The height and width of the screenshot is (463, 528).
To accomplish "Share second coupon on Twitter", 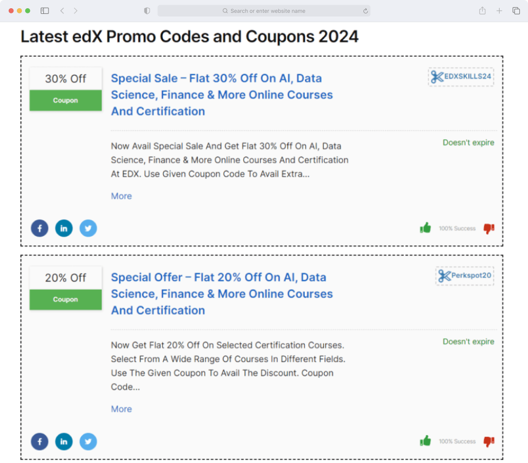I will pos(88,441).
